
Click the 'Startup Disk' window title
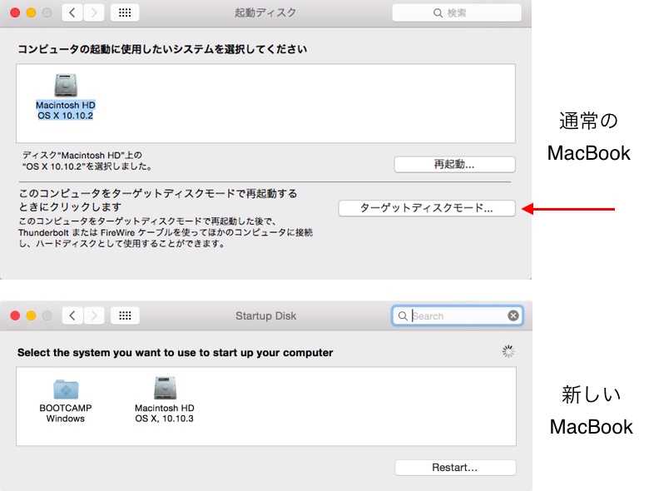[x=265, y=316]
